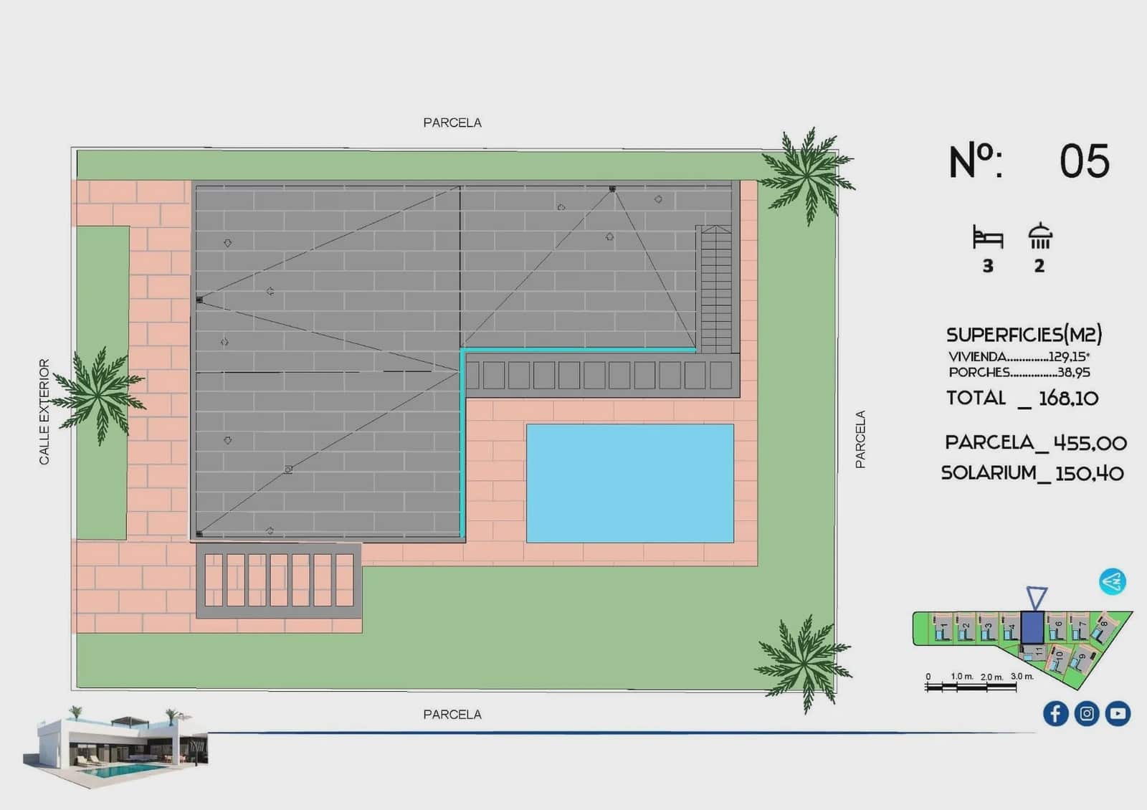The image size is (1147, 810).
Task: Click the triangle marker above plot map
Action: click(x=1037, y=598)
